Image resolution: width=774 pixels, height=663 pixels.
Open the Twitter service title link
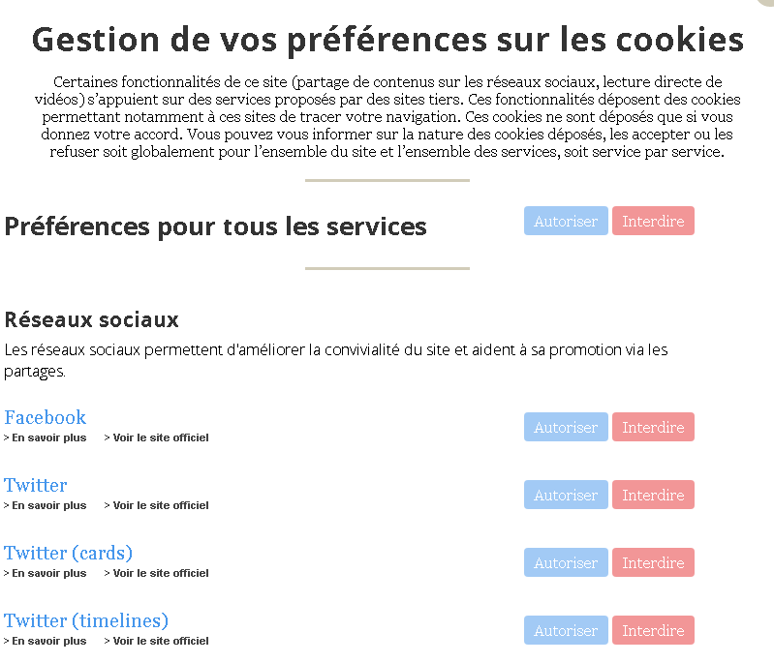point(36,485)
